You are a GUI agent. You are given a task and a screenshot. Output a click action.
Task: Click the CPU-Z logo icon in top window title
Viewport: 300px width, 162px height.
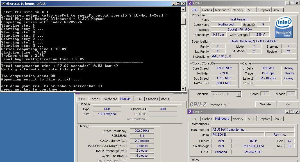pos(190,3)
